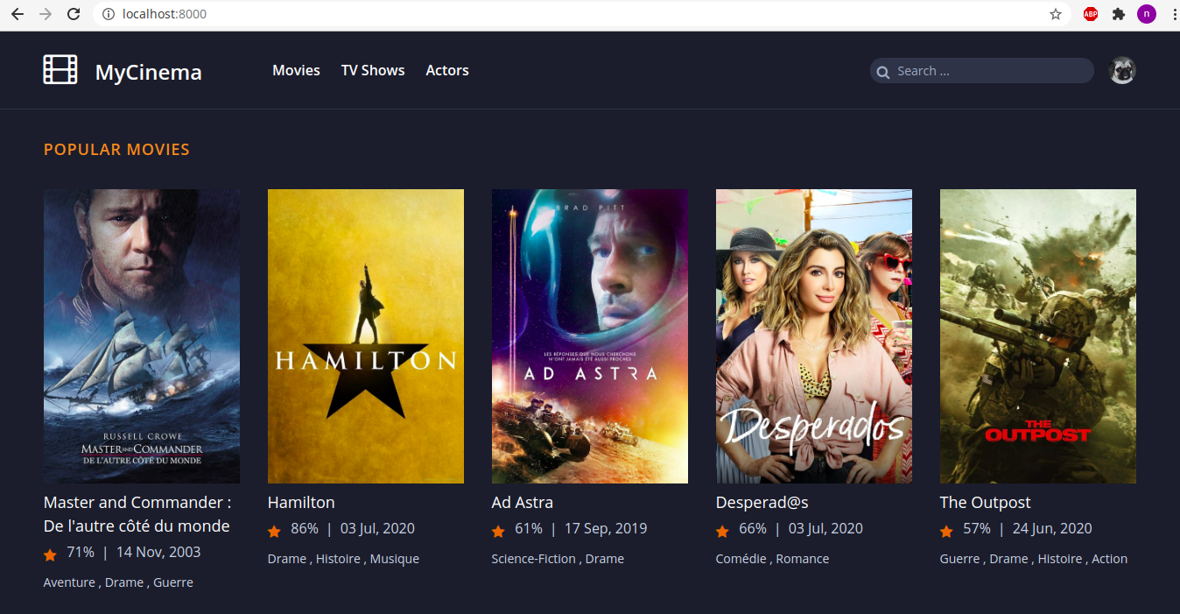The image size is (1180, 614).
Task: Open the extensions puzzle piece icon
Action: click(1119, 14)
